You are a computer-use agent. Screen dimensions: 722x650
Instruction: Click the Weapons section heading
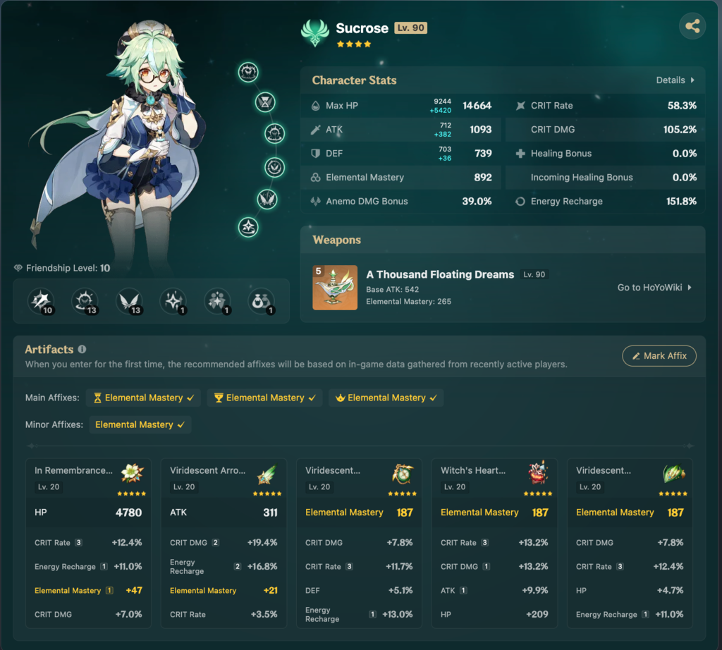click(x=336, y=240)
